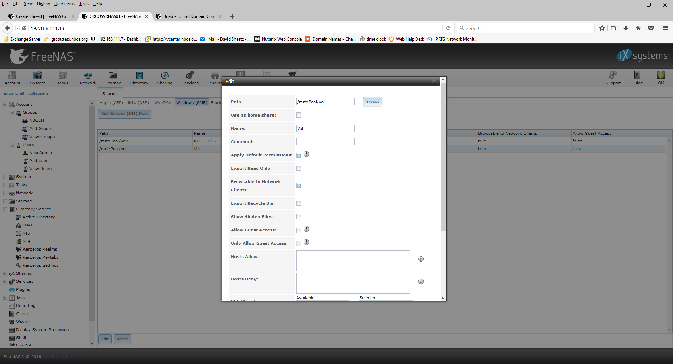Go back to previous page

pyautogui.click(x=7, y=28)
